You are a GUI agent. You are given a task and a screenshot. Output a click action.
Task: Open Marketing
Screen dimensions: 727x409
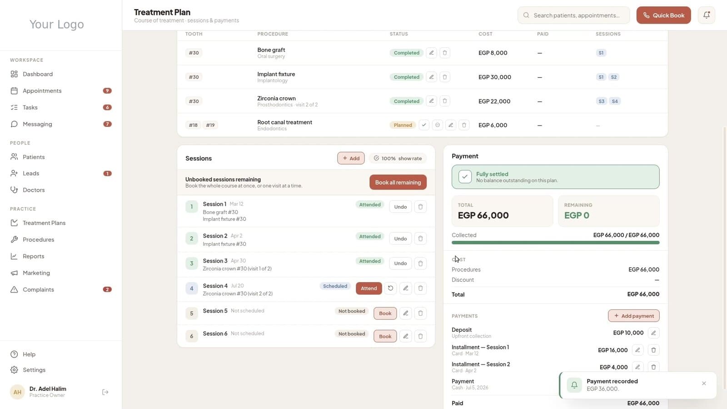61,273
